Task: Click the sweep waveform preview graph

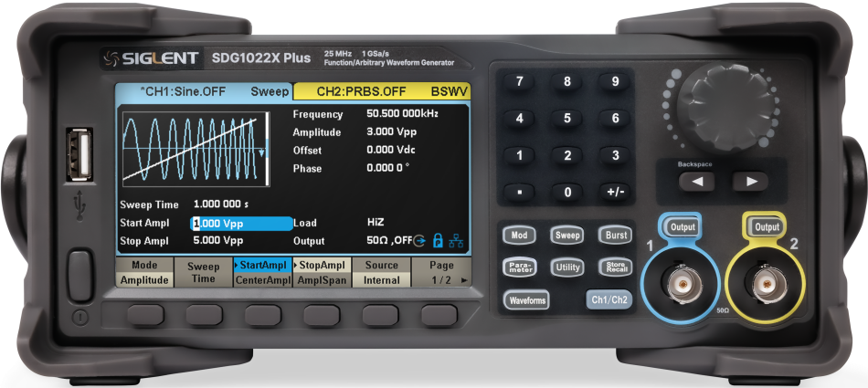Action: 196,149
